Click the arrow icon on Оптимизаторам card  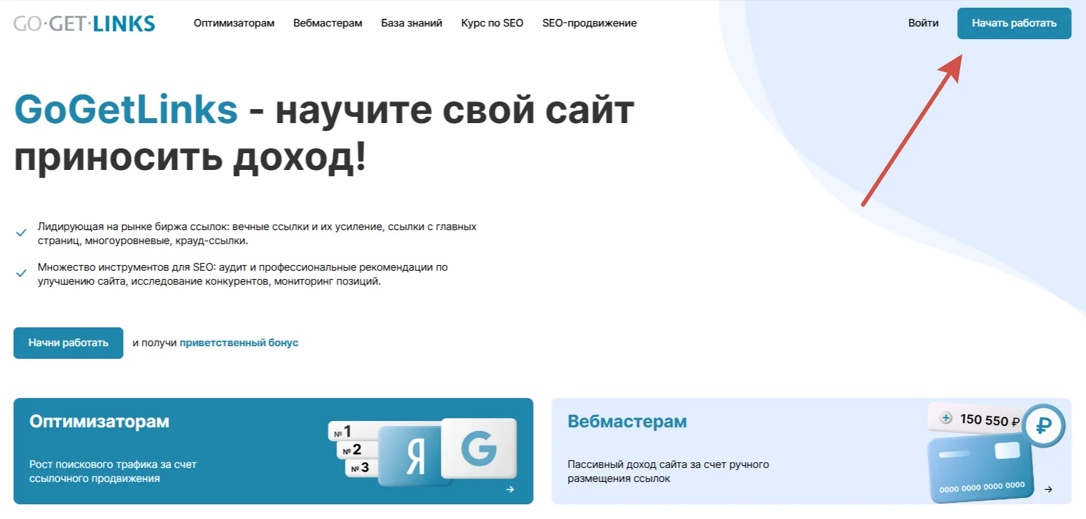click(510, 490)
